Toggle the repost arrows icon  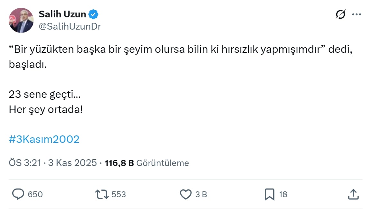102,194
